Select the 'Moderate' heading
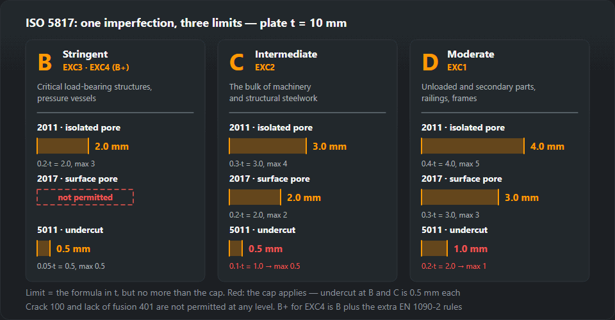 pos(471,54)
